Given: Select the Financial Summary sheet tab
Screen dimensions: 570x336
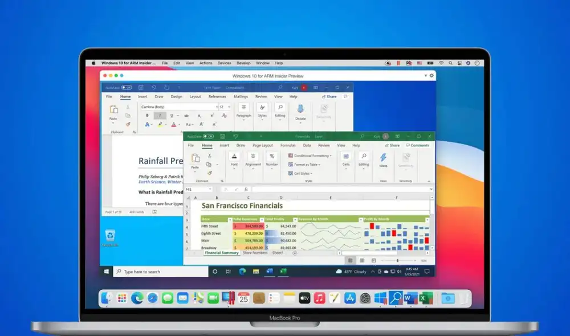Looking at the screenshot, I should [221, 254].
